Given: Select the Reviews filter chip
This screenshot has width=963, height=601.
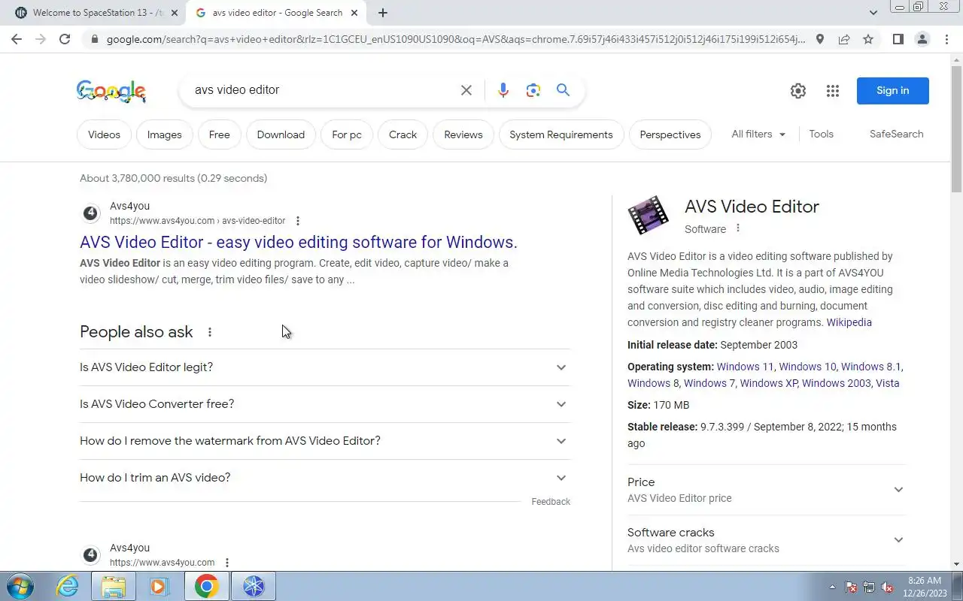Looking at the screenshot, I should (x=463, y=134).
